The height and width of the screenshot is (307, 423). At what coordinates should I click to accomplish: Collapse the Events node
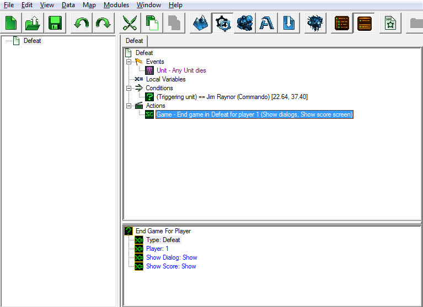click(129, 62)
